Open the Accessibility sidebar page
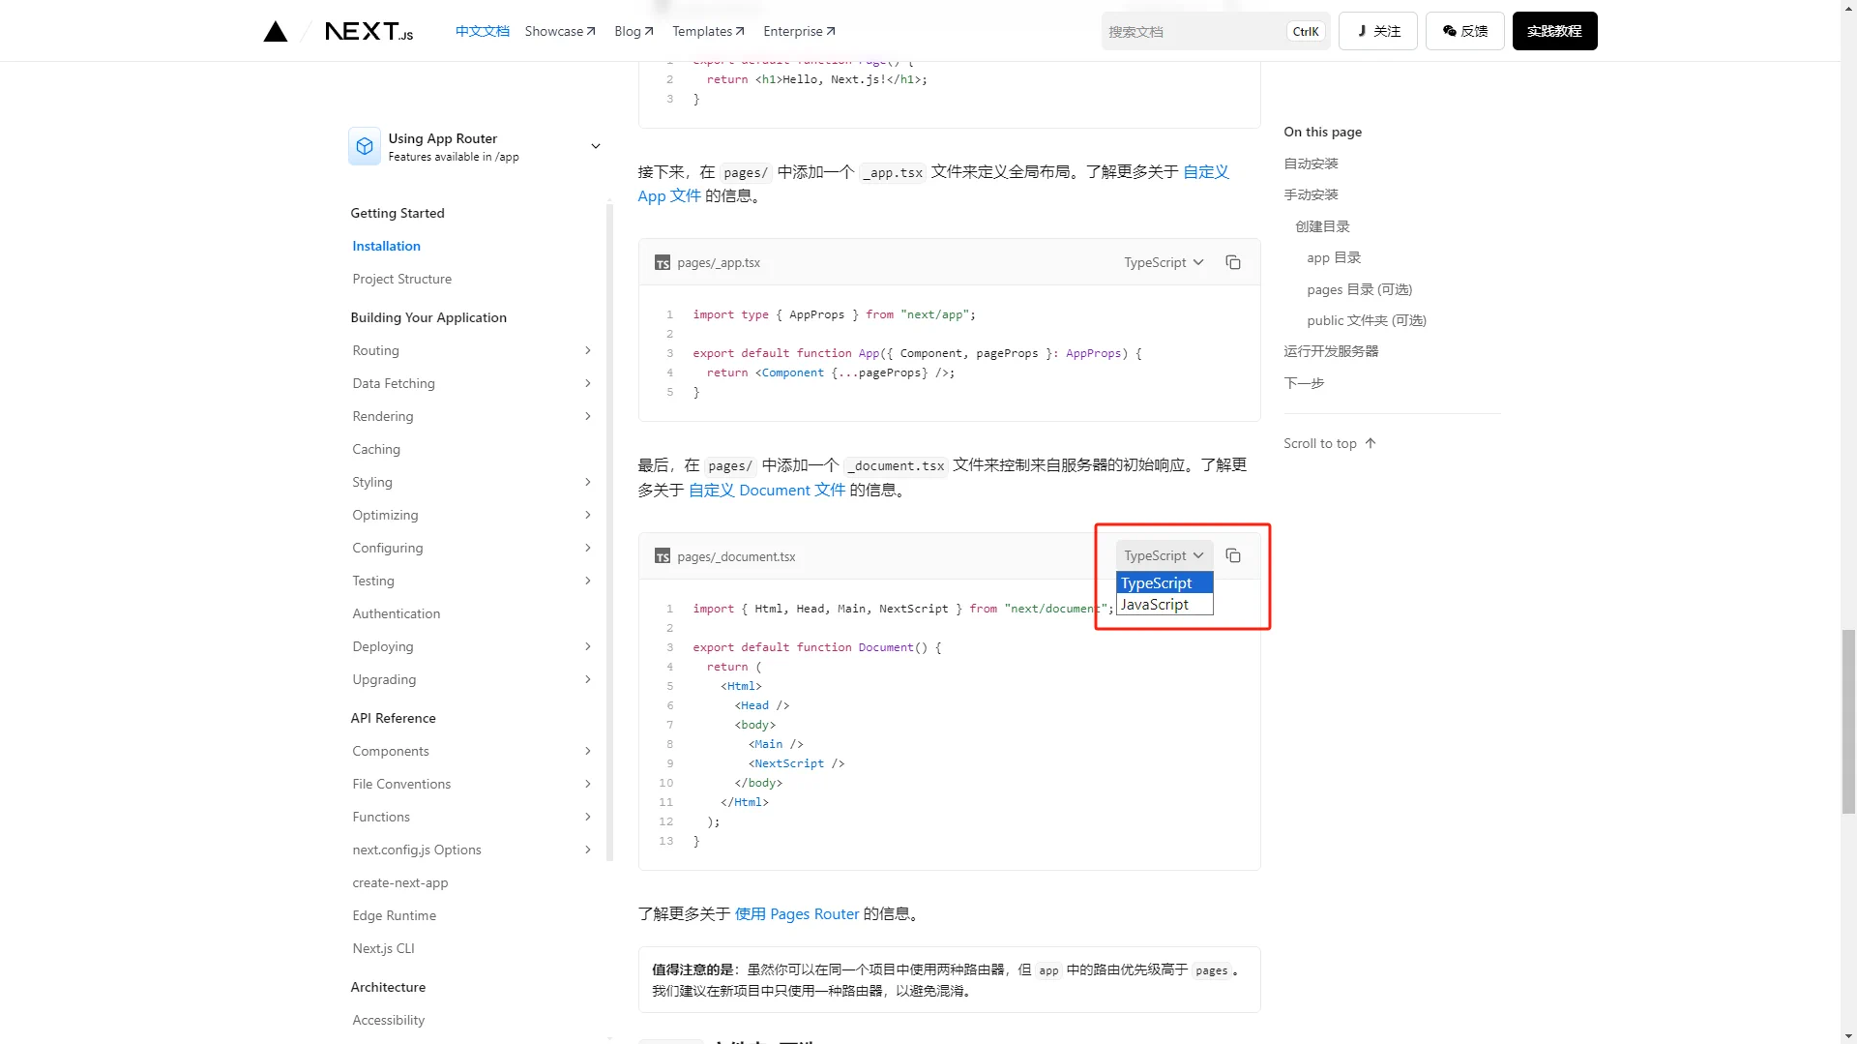This screenshot has height=1044, width=1857. (x=388, y=1020)
